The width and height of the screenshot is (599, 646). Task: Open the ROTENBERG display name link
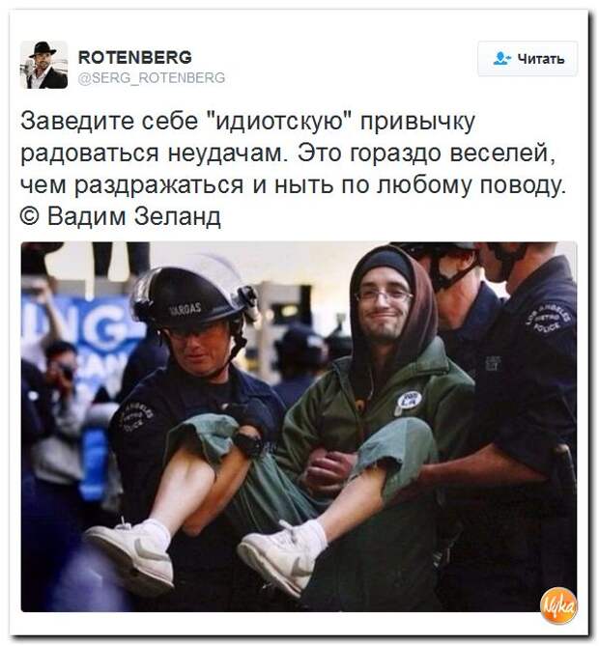(x=135, y=57)
